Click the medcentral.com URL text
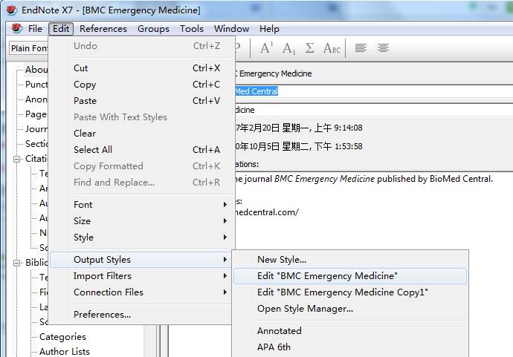The image size is (513, 357). [x=267, y=212]
